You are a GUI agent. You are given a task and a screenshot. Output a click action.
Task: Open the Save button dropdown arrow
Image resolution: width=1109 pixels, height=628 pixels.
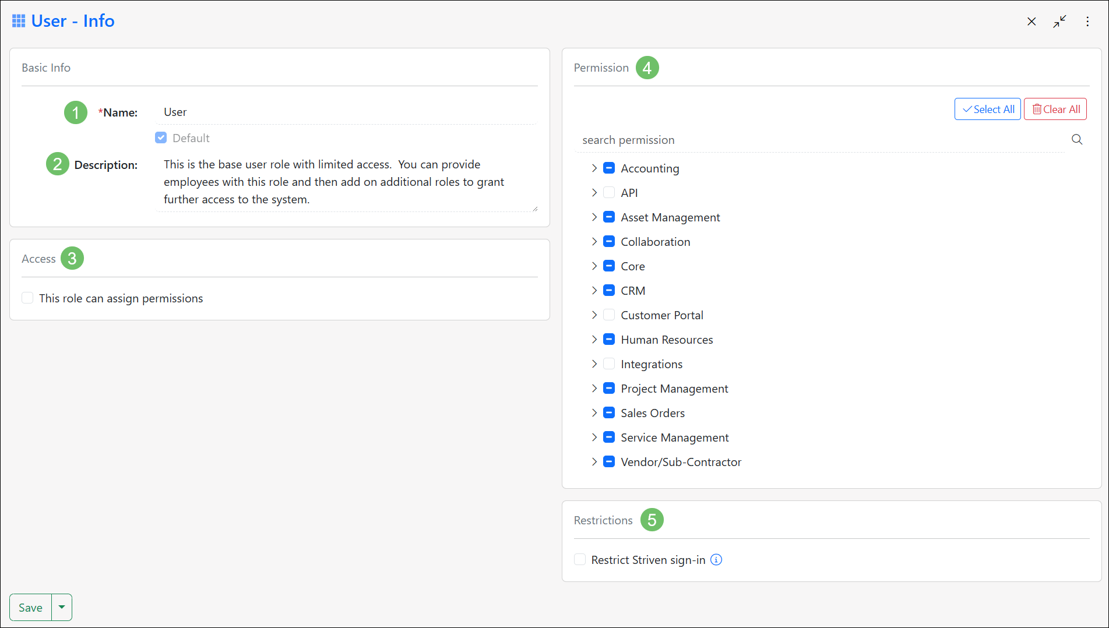click(62, 607)
